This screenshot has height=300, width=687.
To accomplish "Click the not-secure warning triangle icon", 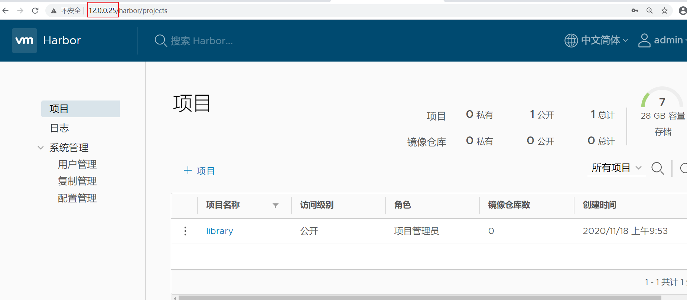I will [54, 11].
